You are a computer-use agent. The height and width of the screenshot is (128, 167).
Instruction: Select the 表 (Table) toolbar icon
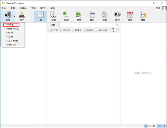pyautogui.click(x=41, y=16)
